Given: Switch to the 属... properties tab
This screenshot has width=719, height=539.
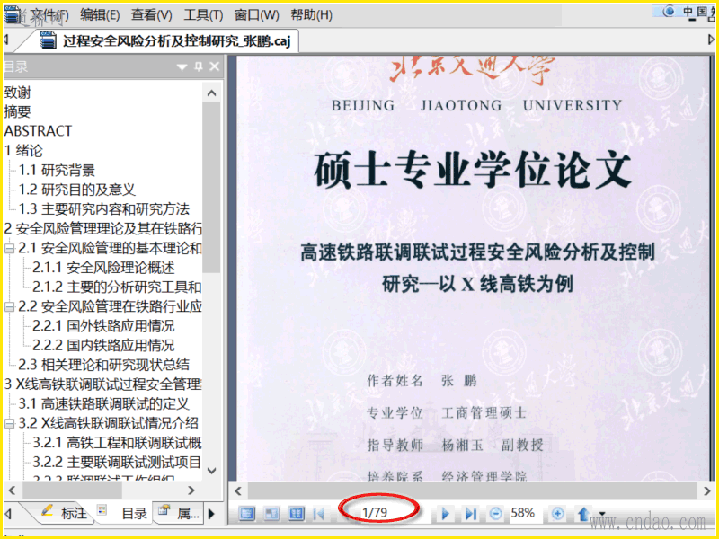Looking at the screenshot, I should 180,513.
